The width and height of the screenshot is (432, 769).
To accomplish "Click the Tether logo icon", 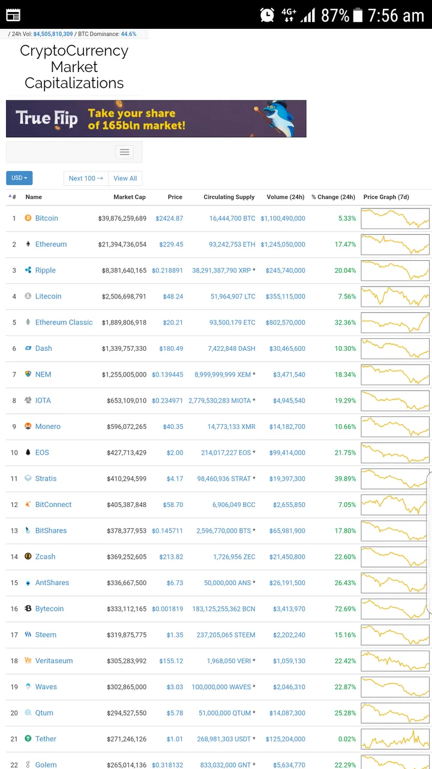I will (28, 739).
